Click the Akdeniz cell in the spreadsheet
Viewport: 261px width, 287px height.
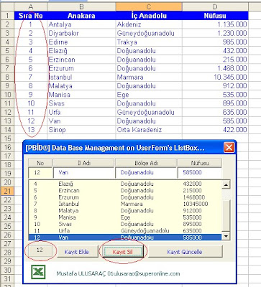pyautogui.click(x=149, y=24)
